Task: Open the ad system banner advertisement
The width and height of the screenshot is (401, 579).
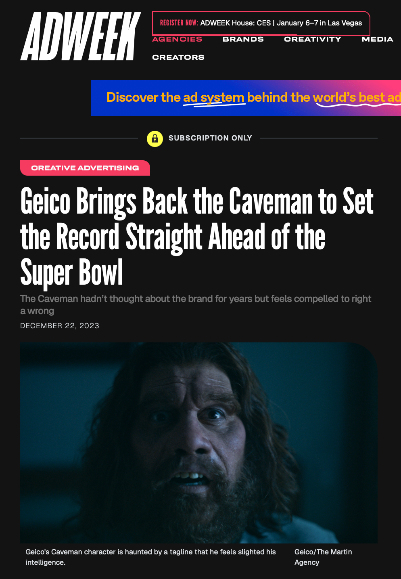Action: coord(246,98)
